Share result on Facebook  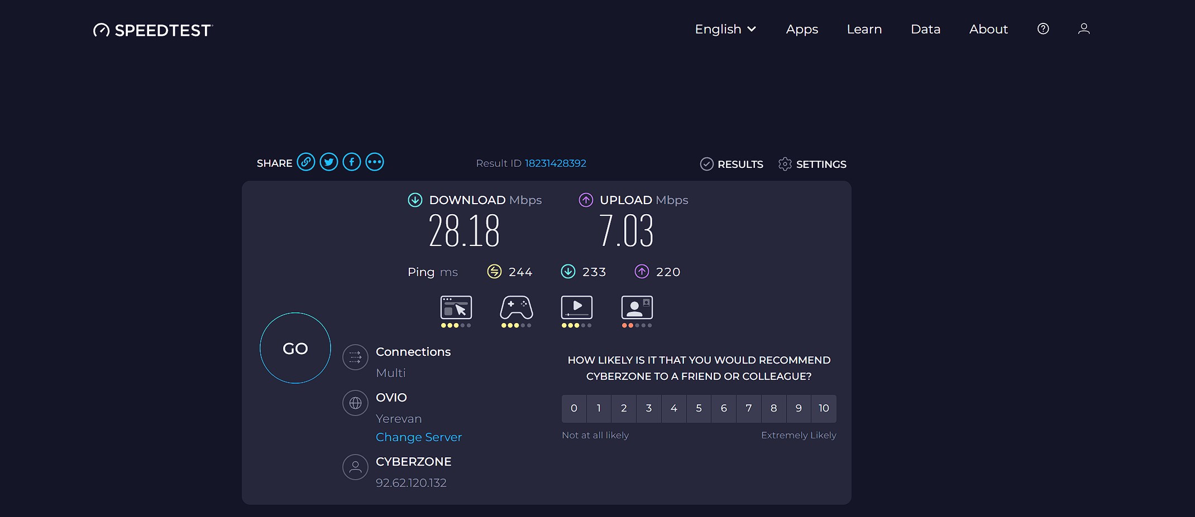(x=352, y=162)
